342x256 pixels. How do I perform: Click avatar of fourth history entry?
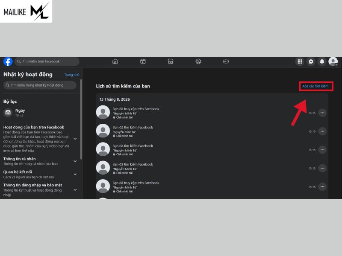point(103,168)
